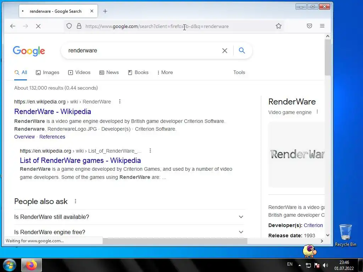Click the vertical scrollbar thumb
363x272 pixels.
pos(327,57)
